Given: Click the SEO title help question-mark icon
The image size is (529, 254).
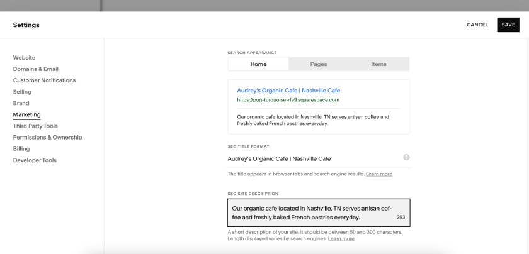Looking at the screenshot, I should (x=406, y=157).
